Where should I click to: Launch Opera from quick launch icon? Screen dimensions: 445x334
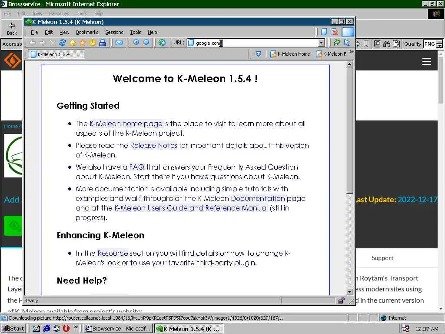click(66, 328)
